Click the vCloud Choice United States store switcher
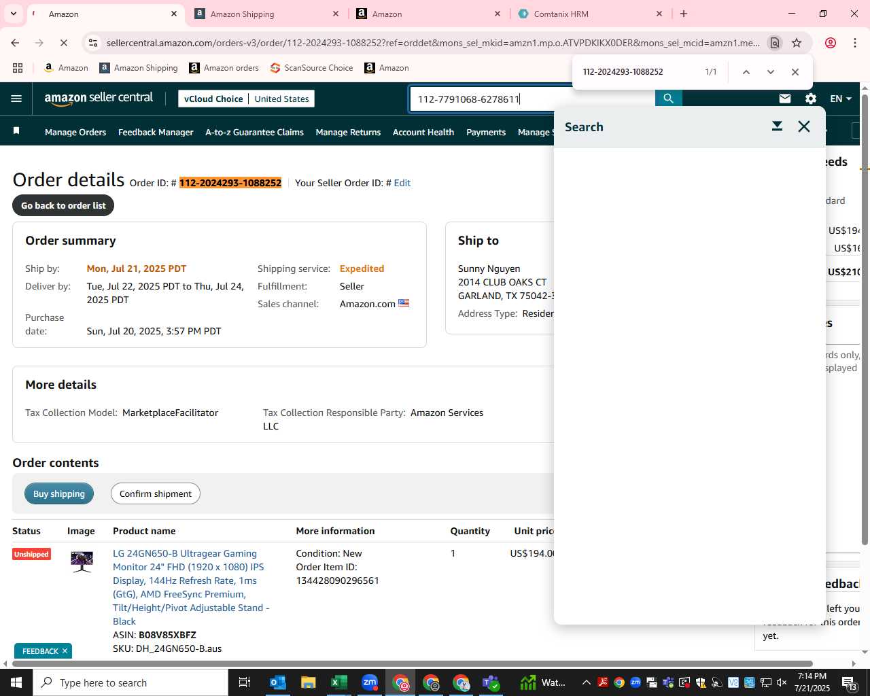 [x=246, y=99]
